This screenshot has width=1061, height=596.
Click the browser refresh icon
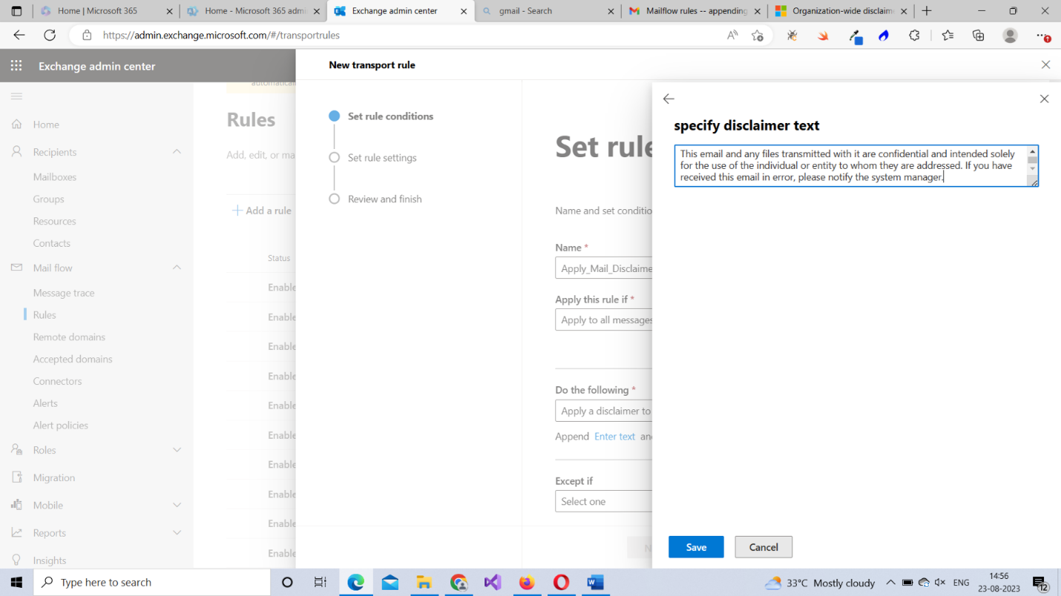point(50,35)
